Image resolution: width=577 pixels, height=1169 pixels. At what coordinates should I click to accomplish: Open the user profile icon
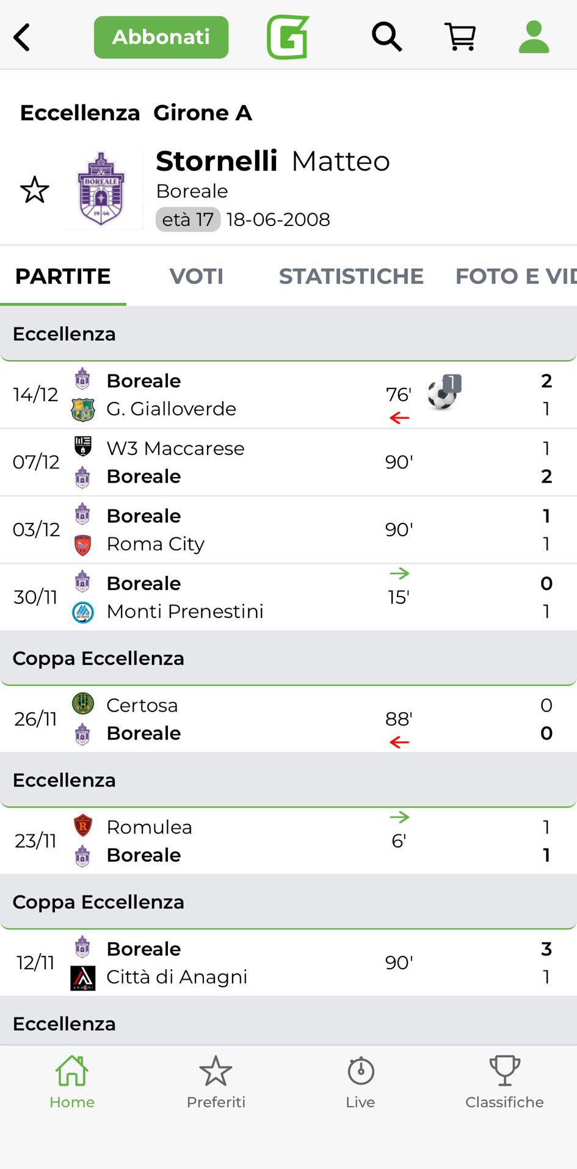[x=534, y=37]
